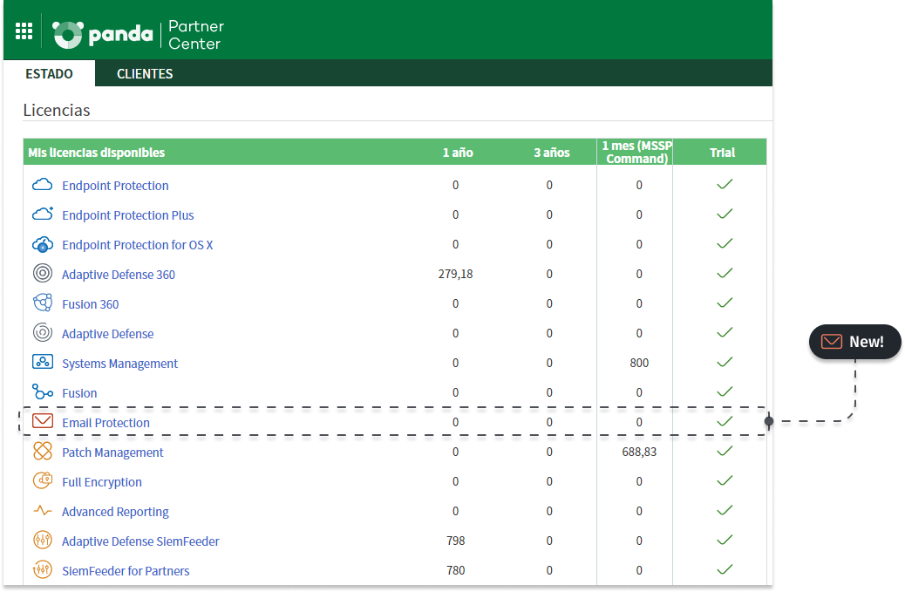This screenshot has height=592, width=905.
Task: Click the Full Encryption icon
Action: (x=42, y=480)
